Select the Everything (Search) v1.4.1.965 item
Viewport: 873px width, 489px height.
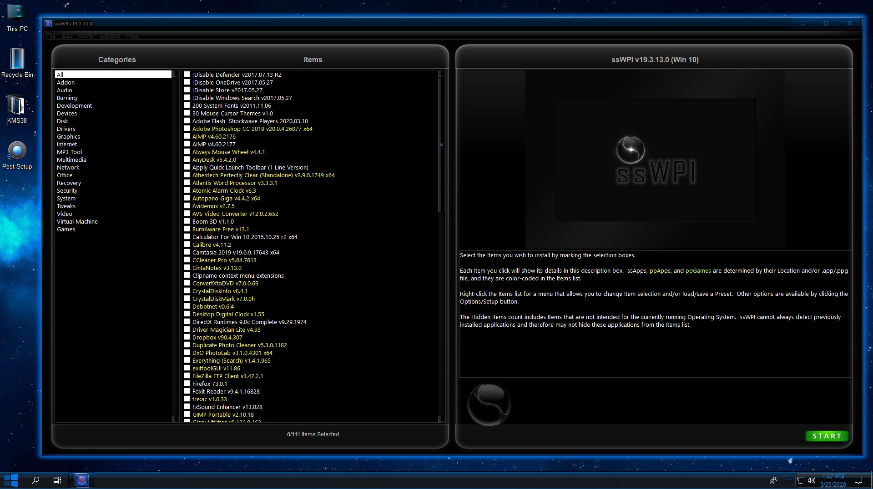click(x=231, y=360)
